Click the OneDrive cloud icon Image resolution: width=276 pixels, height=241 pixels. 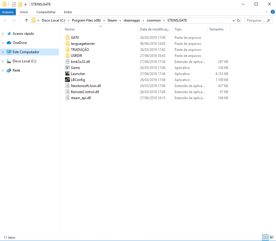[9, 43]
